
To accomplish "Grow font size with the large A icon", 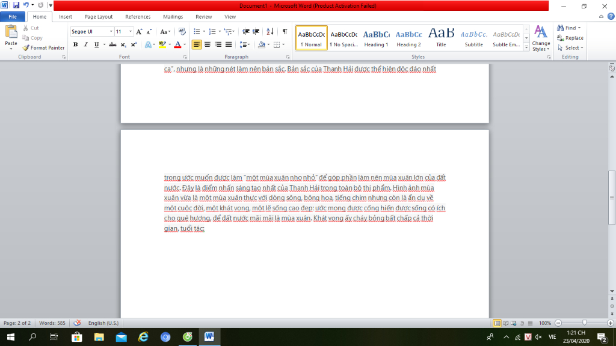I will (x=139, y=32).
